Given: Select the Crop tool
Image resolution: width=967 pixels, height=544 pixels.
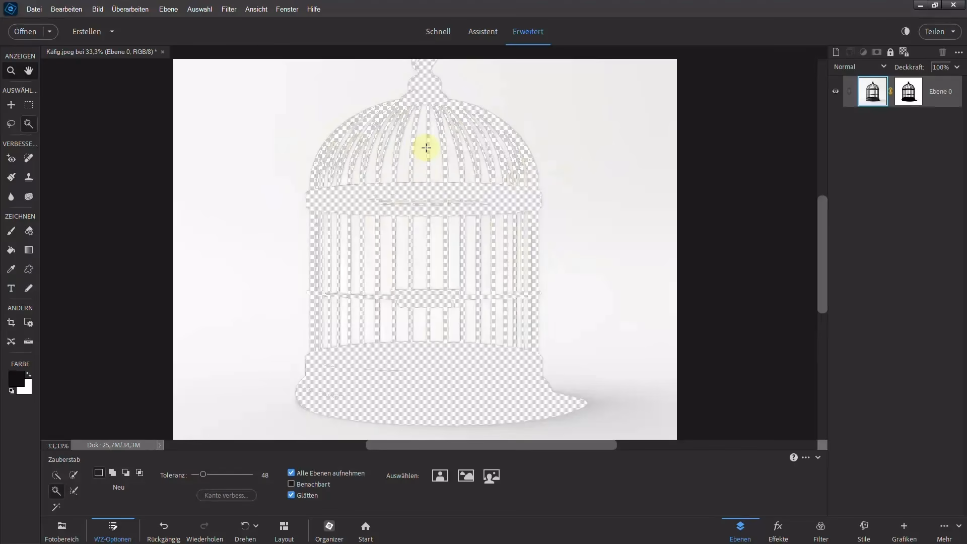Looking at the screenshot, I should [11, 323].
